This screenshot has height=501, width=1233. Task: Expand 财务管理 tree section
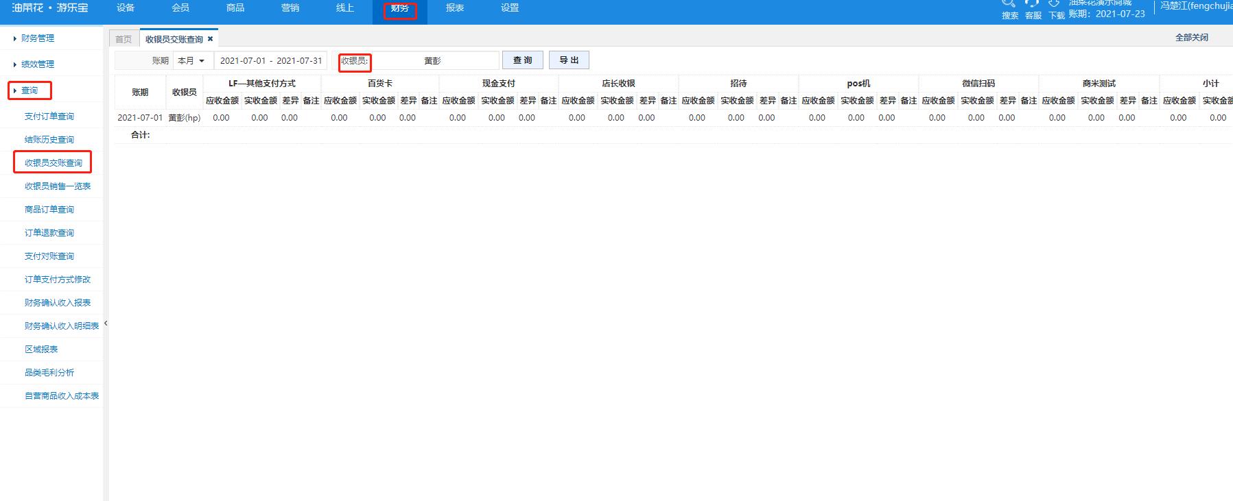pos(37,38)
